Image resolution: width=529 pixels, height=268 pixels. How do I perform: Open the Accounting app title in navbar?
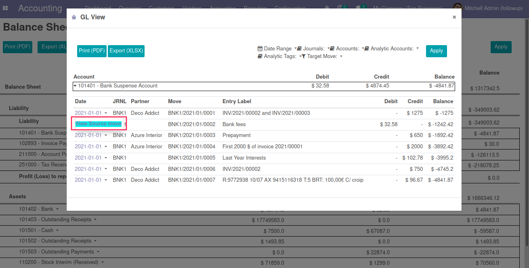coord(40,8)
